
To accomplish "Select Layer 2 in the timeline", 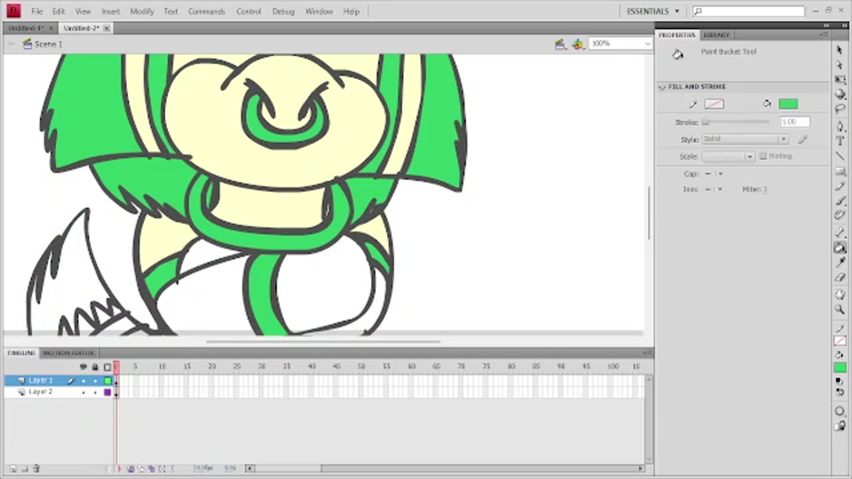I will [41, 393].
